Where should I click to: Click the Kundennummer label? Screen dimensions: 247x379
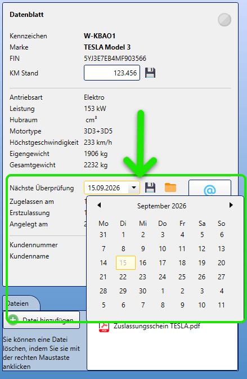[34, 245]
